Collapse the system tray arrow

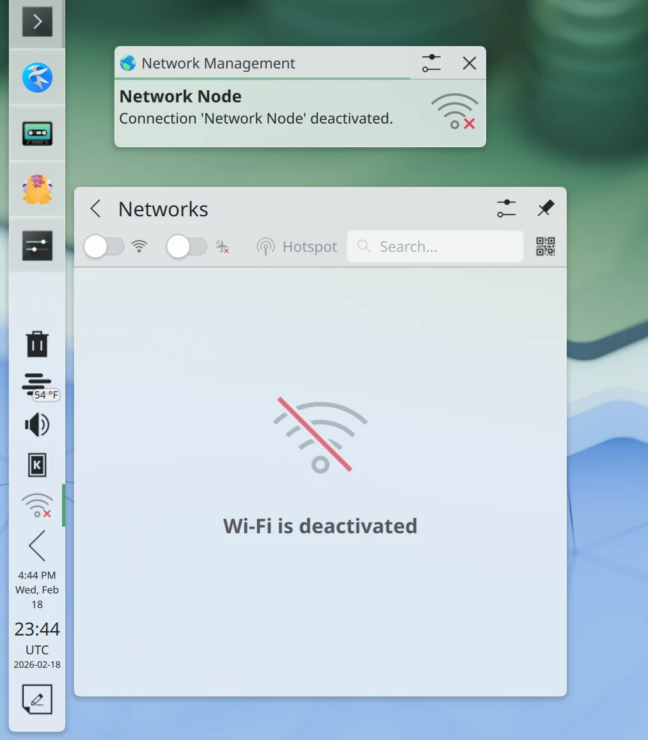coord(37,546)
